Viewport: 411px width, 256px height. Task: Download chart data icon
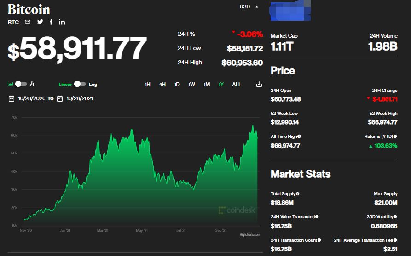(x=259, y=84)
